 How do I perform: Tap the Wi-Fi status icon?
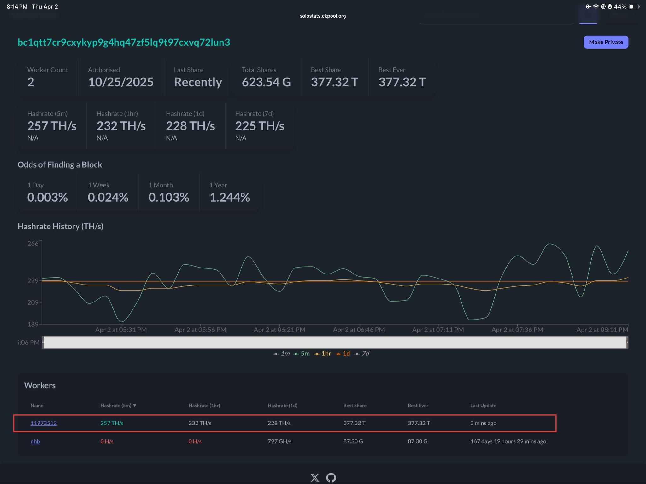(596, 7)
